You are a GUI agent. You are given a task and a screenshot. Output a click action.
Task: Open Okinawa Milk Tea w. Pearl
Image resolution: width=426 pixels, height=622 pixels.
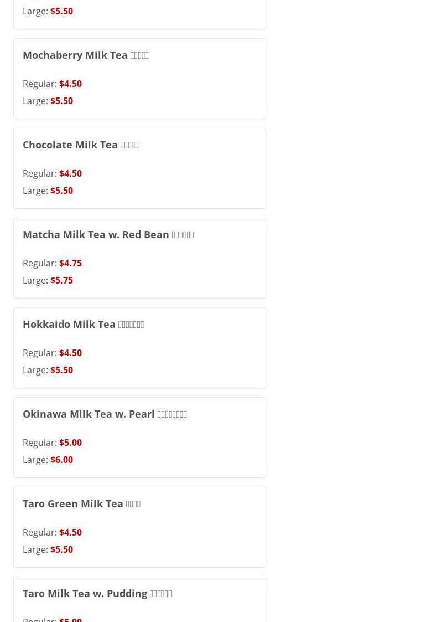pyautogui.click(x=105, y=414)
